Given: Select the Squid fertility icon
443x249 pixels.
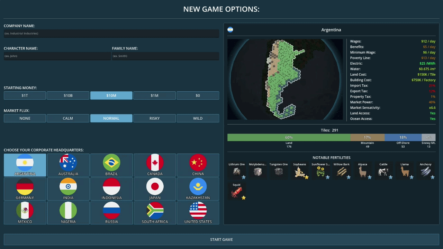Looking at the screenshot, I should (237, 192).
